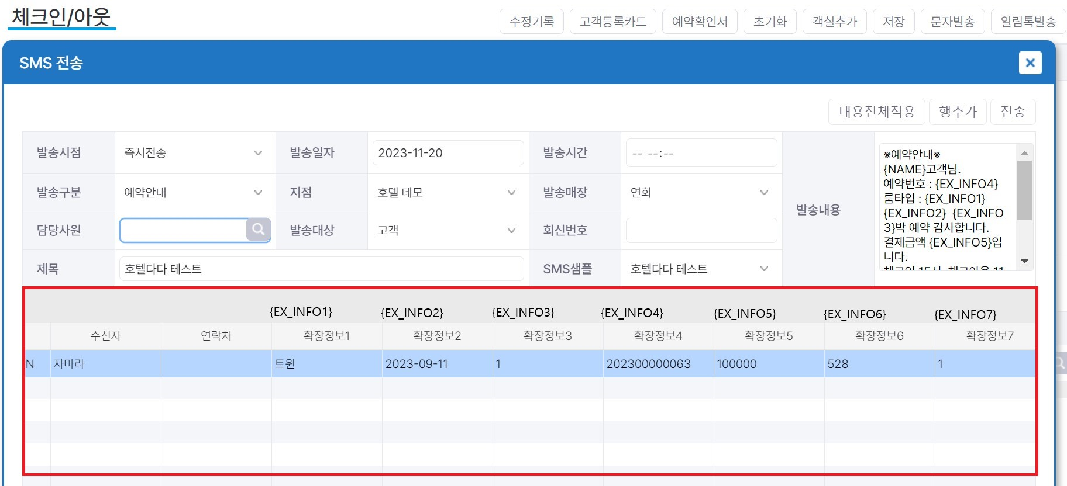Select the 자마라 recipient row
Viewport: 1067px width, 486px height.
point(530,364)
